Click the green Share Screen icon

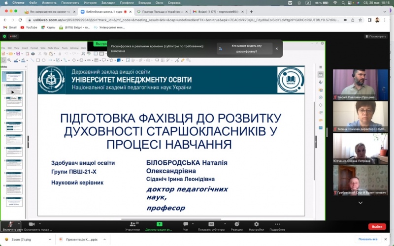click(x=158, y=224)
